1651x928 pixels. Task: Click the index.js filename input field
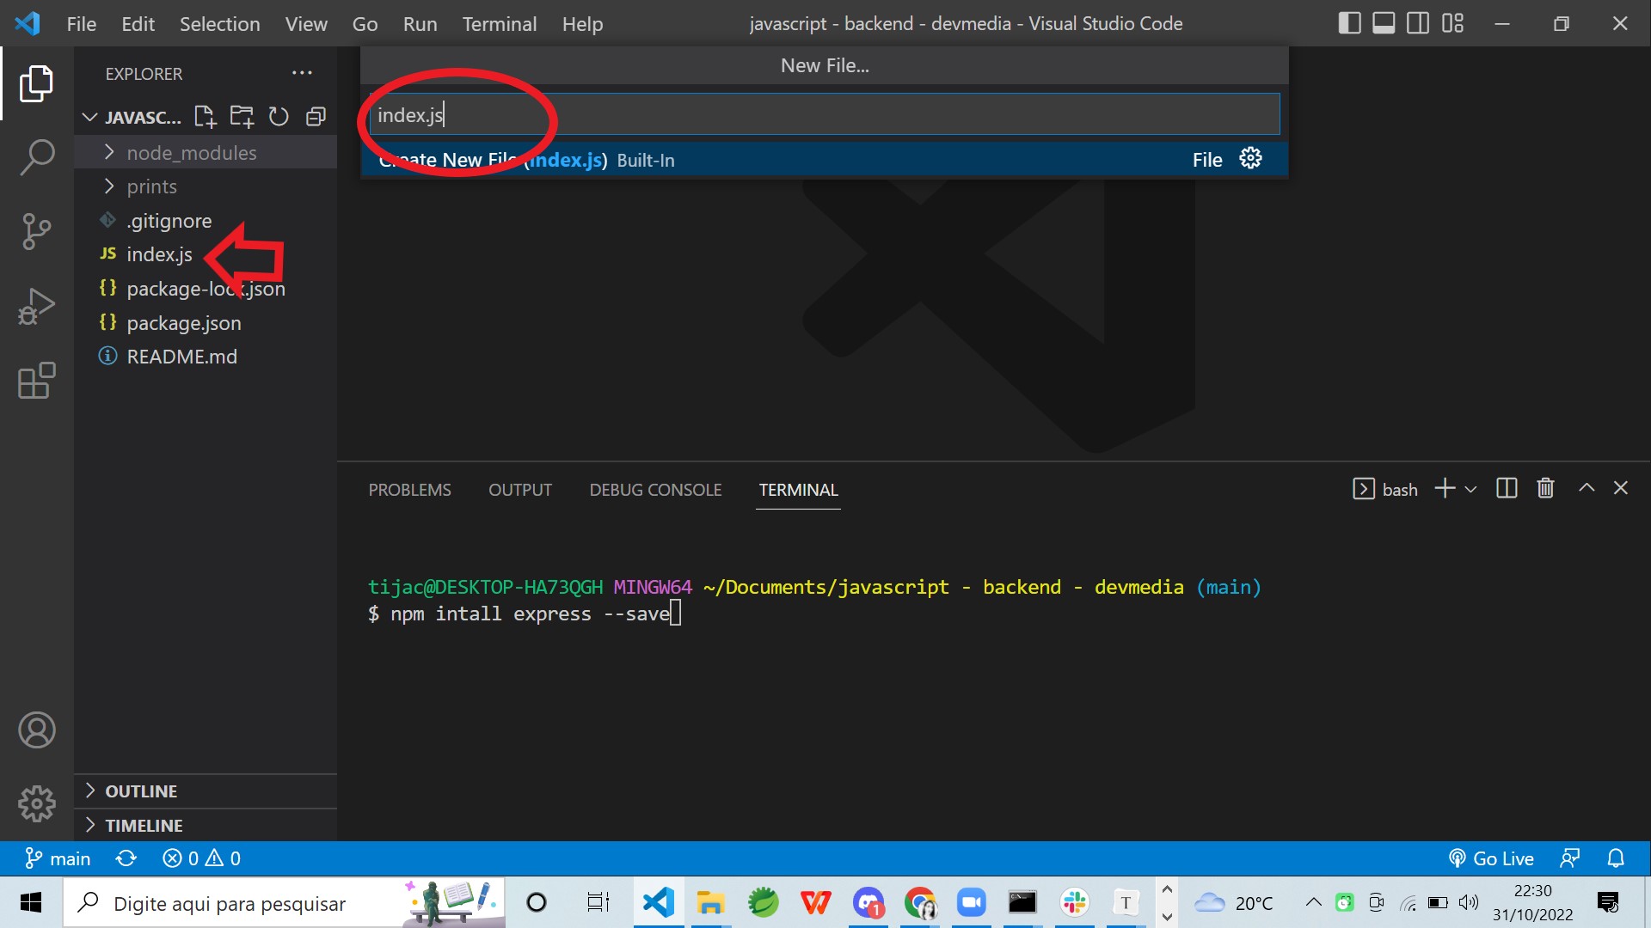[821, 113]
